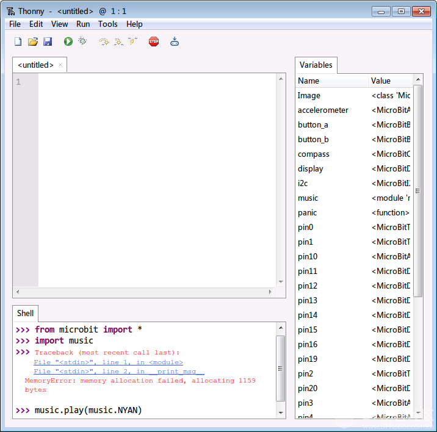Screen dimensions: 437x432
Task: Sort variables by the Name column header
Action: [331, 81]
